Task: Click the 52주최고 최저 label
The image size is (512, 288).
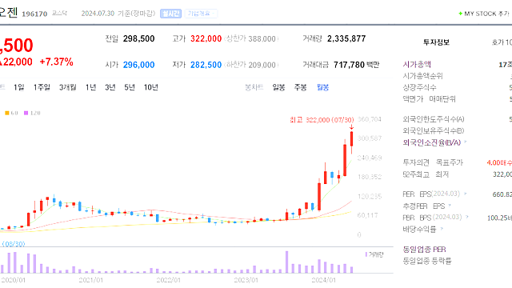Action: pyautogui.click(x=426, y=174)
